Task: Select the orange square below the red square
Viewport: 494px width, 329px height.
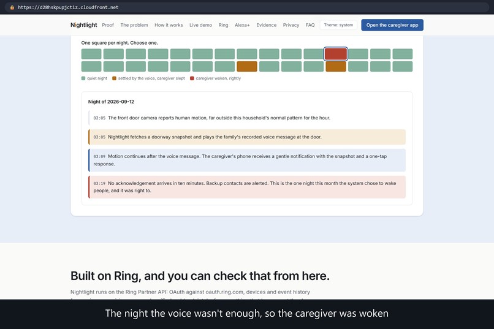Action: tap(336, 66)
